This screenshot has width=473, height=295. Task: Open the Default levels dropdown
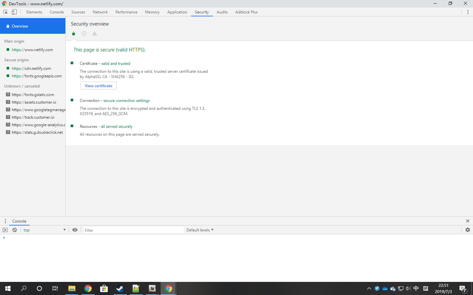[x=200, y=230]
